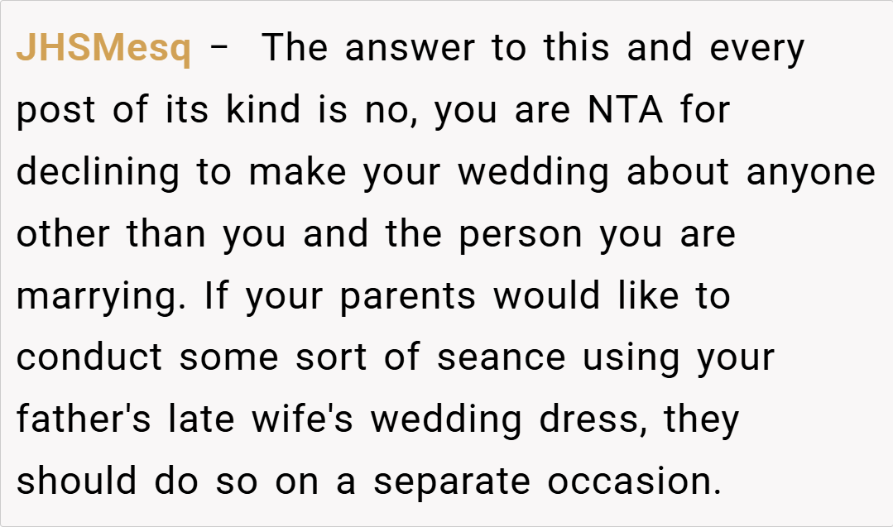This screenshot has width=893, height=527.
Task: Click the word "every" in the first line
Action: (x=756, y=50)
